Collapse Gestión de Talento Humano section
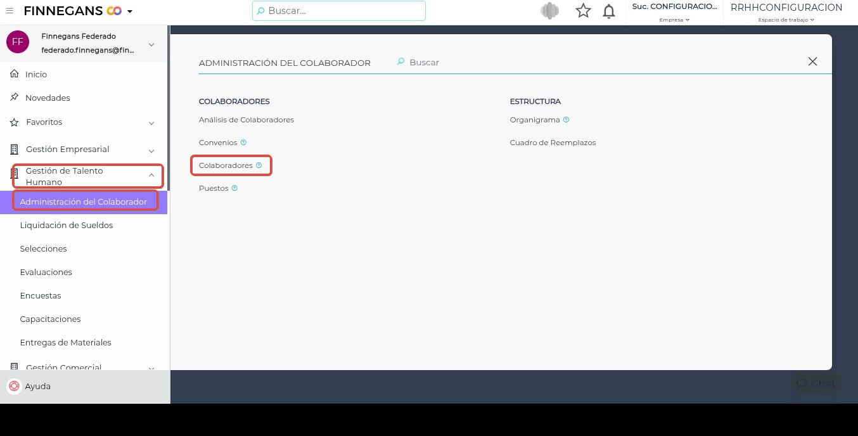 point(151,175)
